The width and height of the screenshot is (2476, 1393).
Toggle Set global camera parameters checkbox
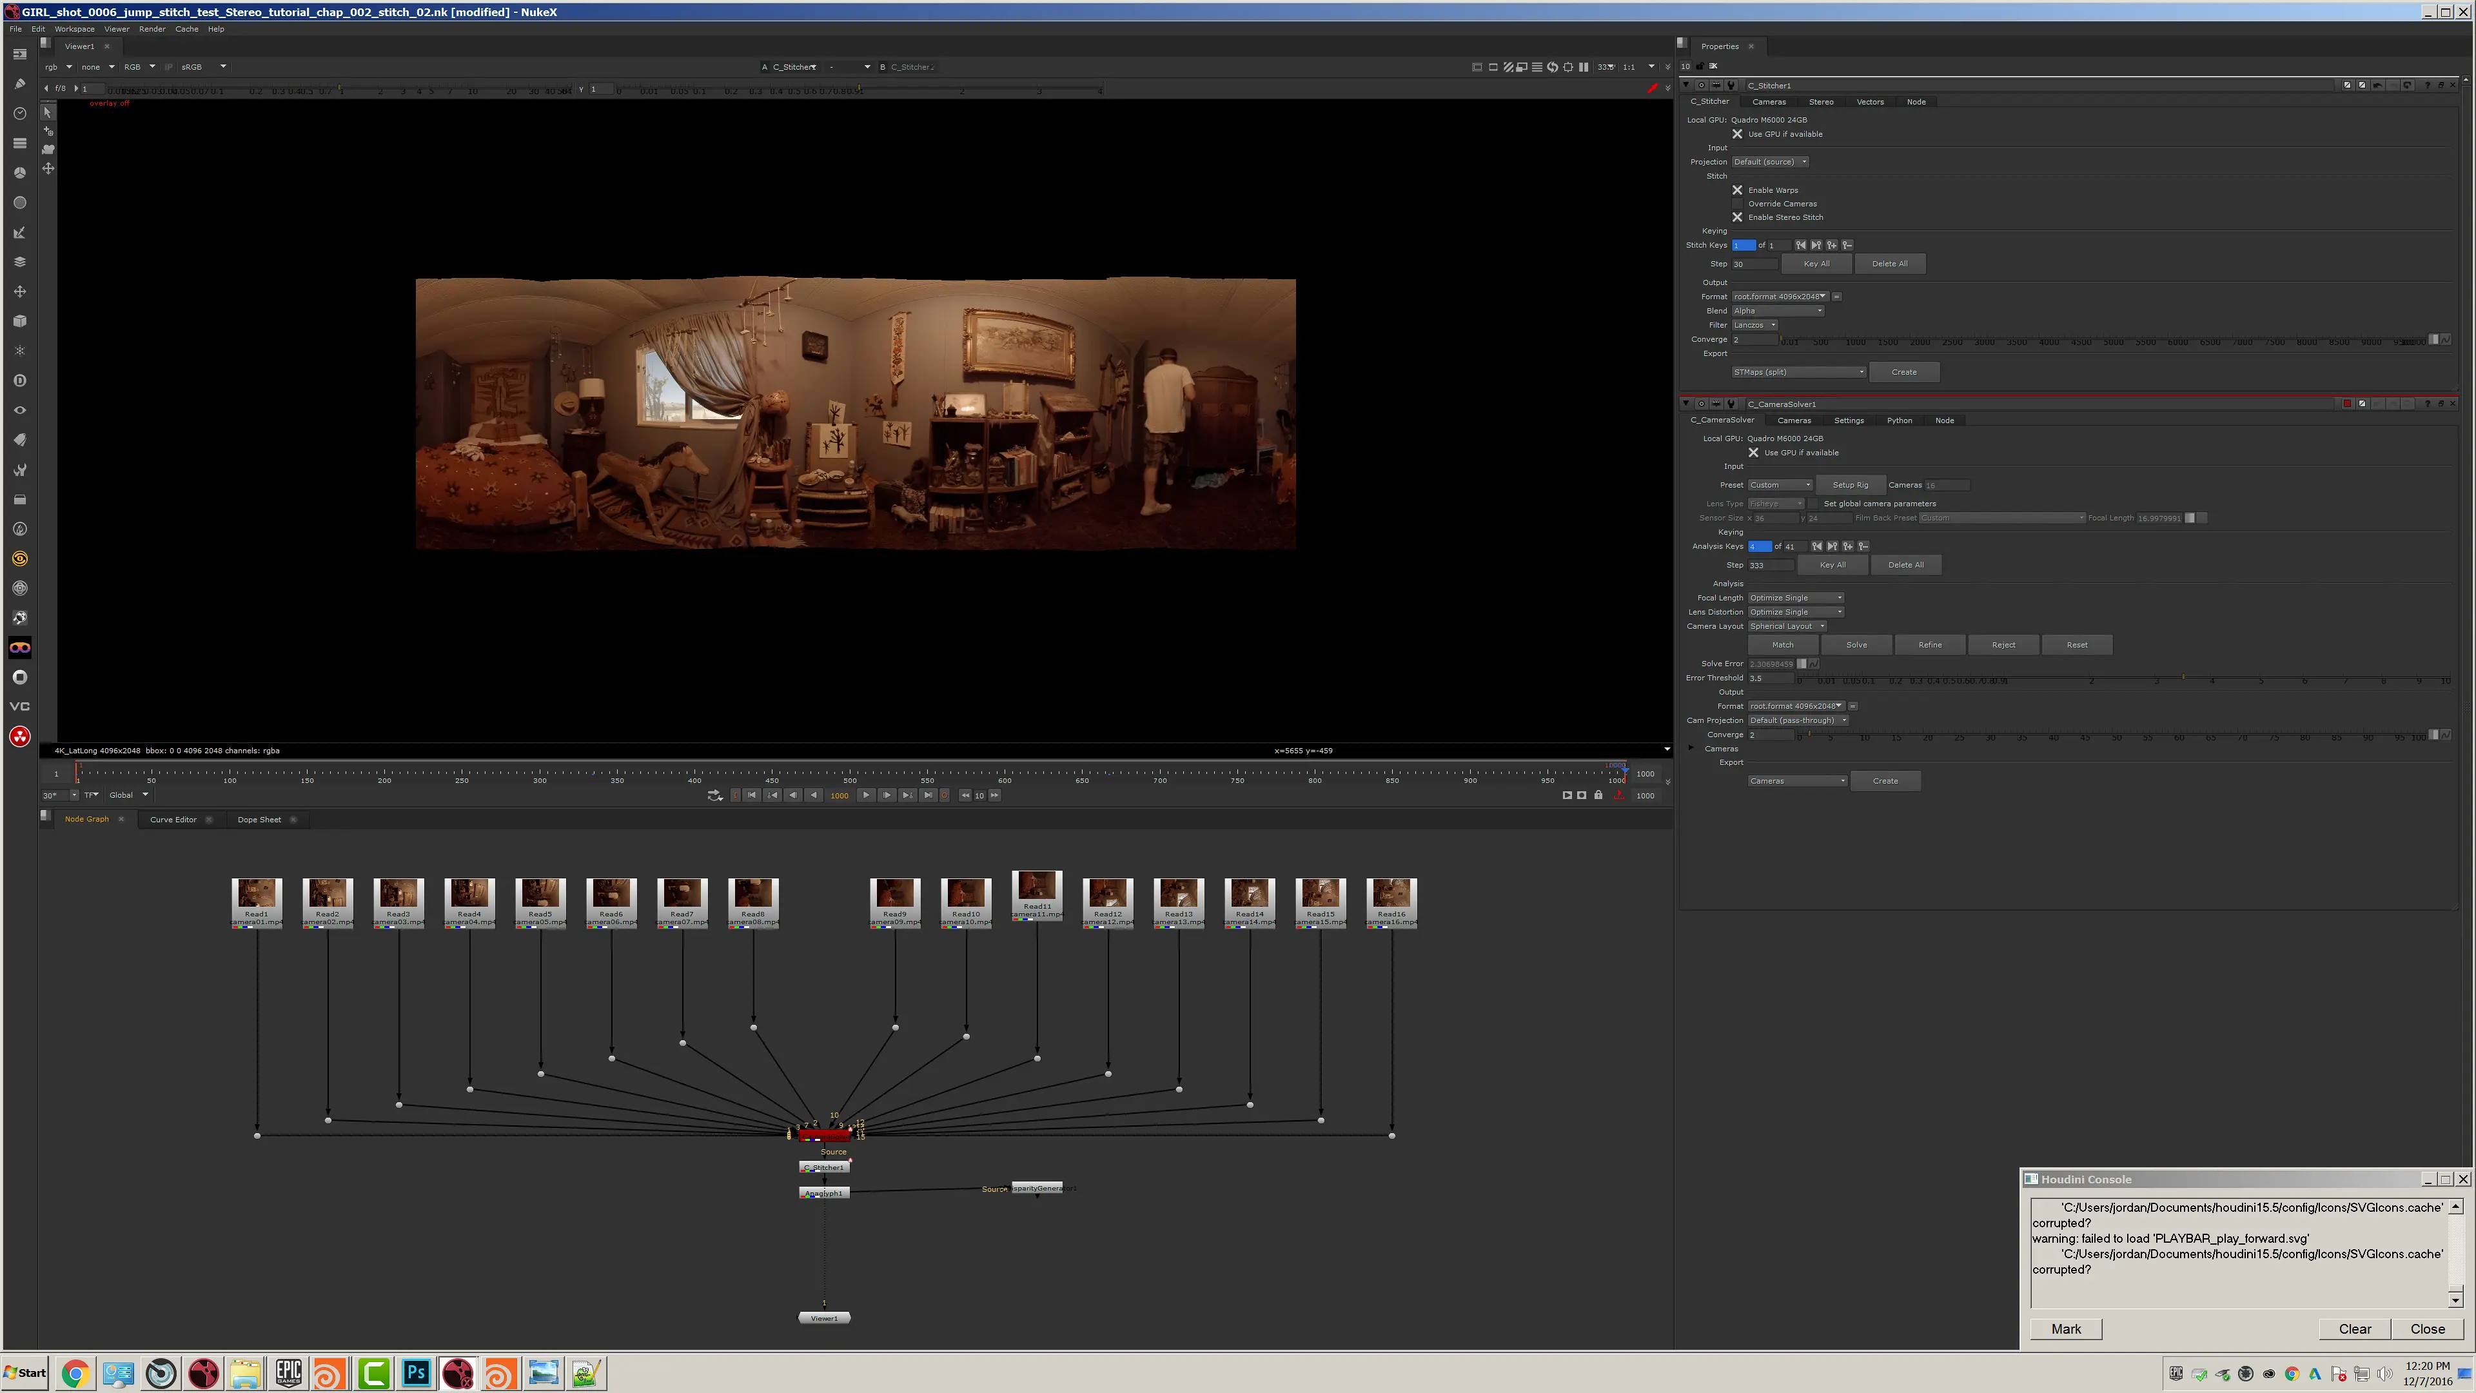click(x=1814, y=504)
